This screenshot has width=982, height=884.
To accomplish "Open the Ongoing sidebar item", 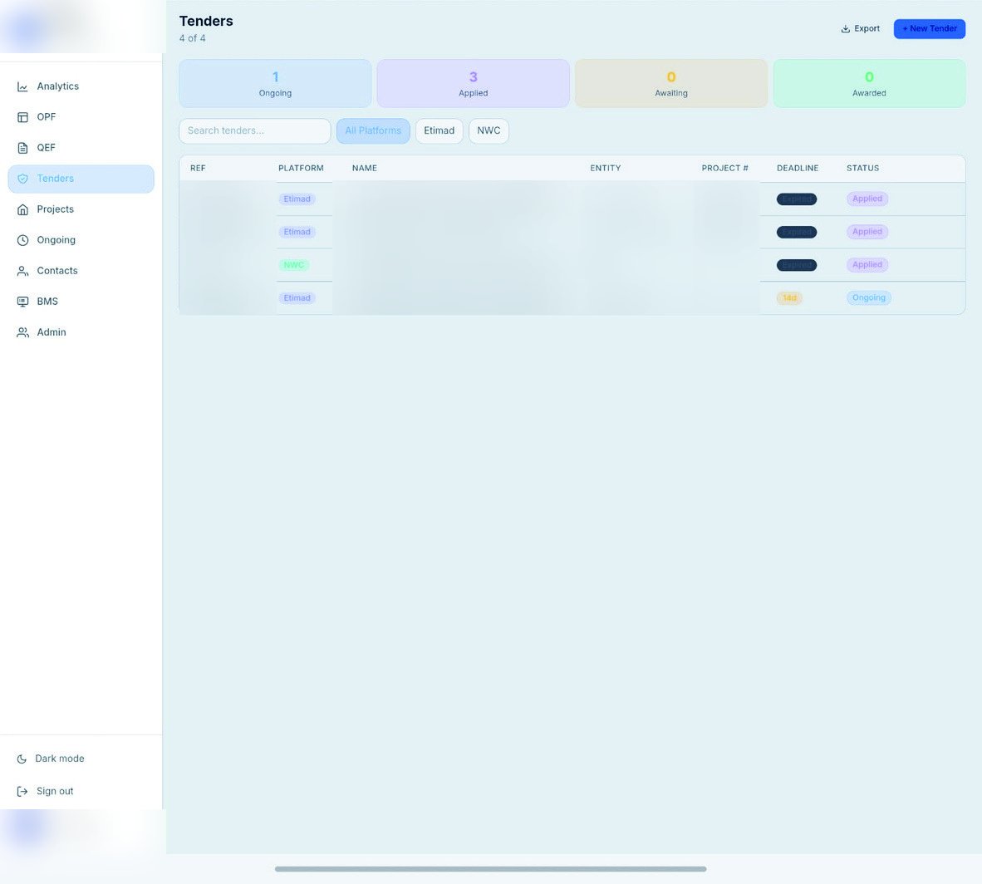I will pos(81,240).
